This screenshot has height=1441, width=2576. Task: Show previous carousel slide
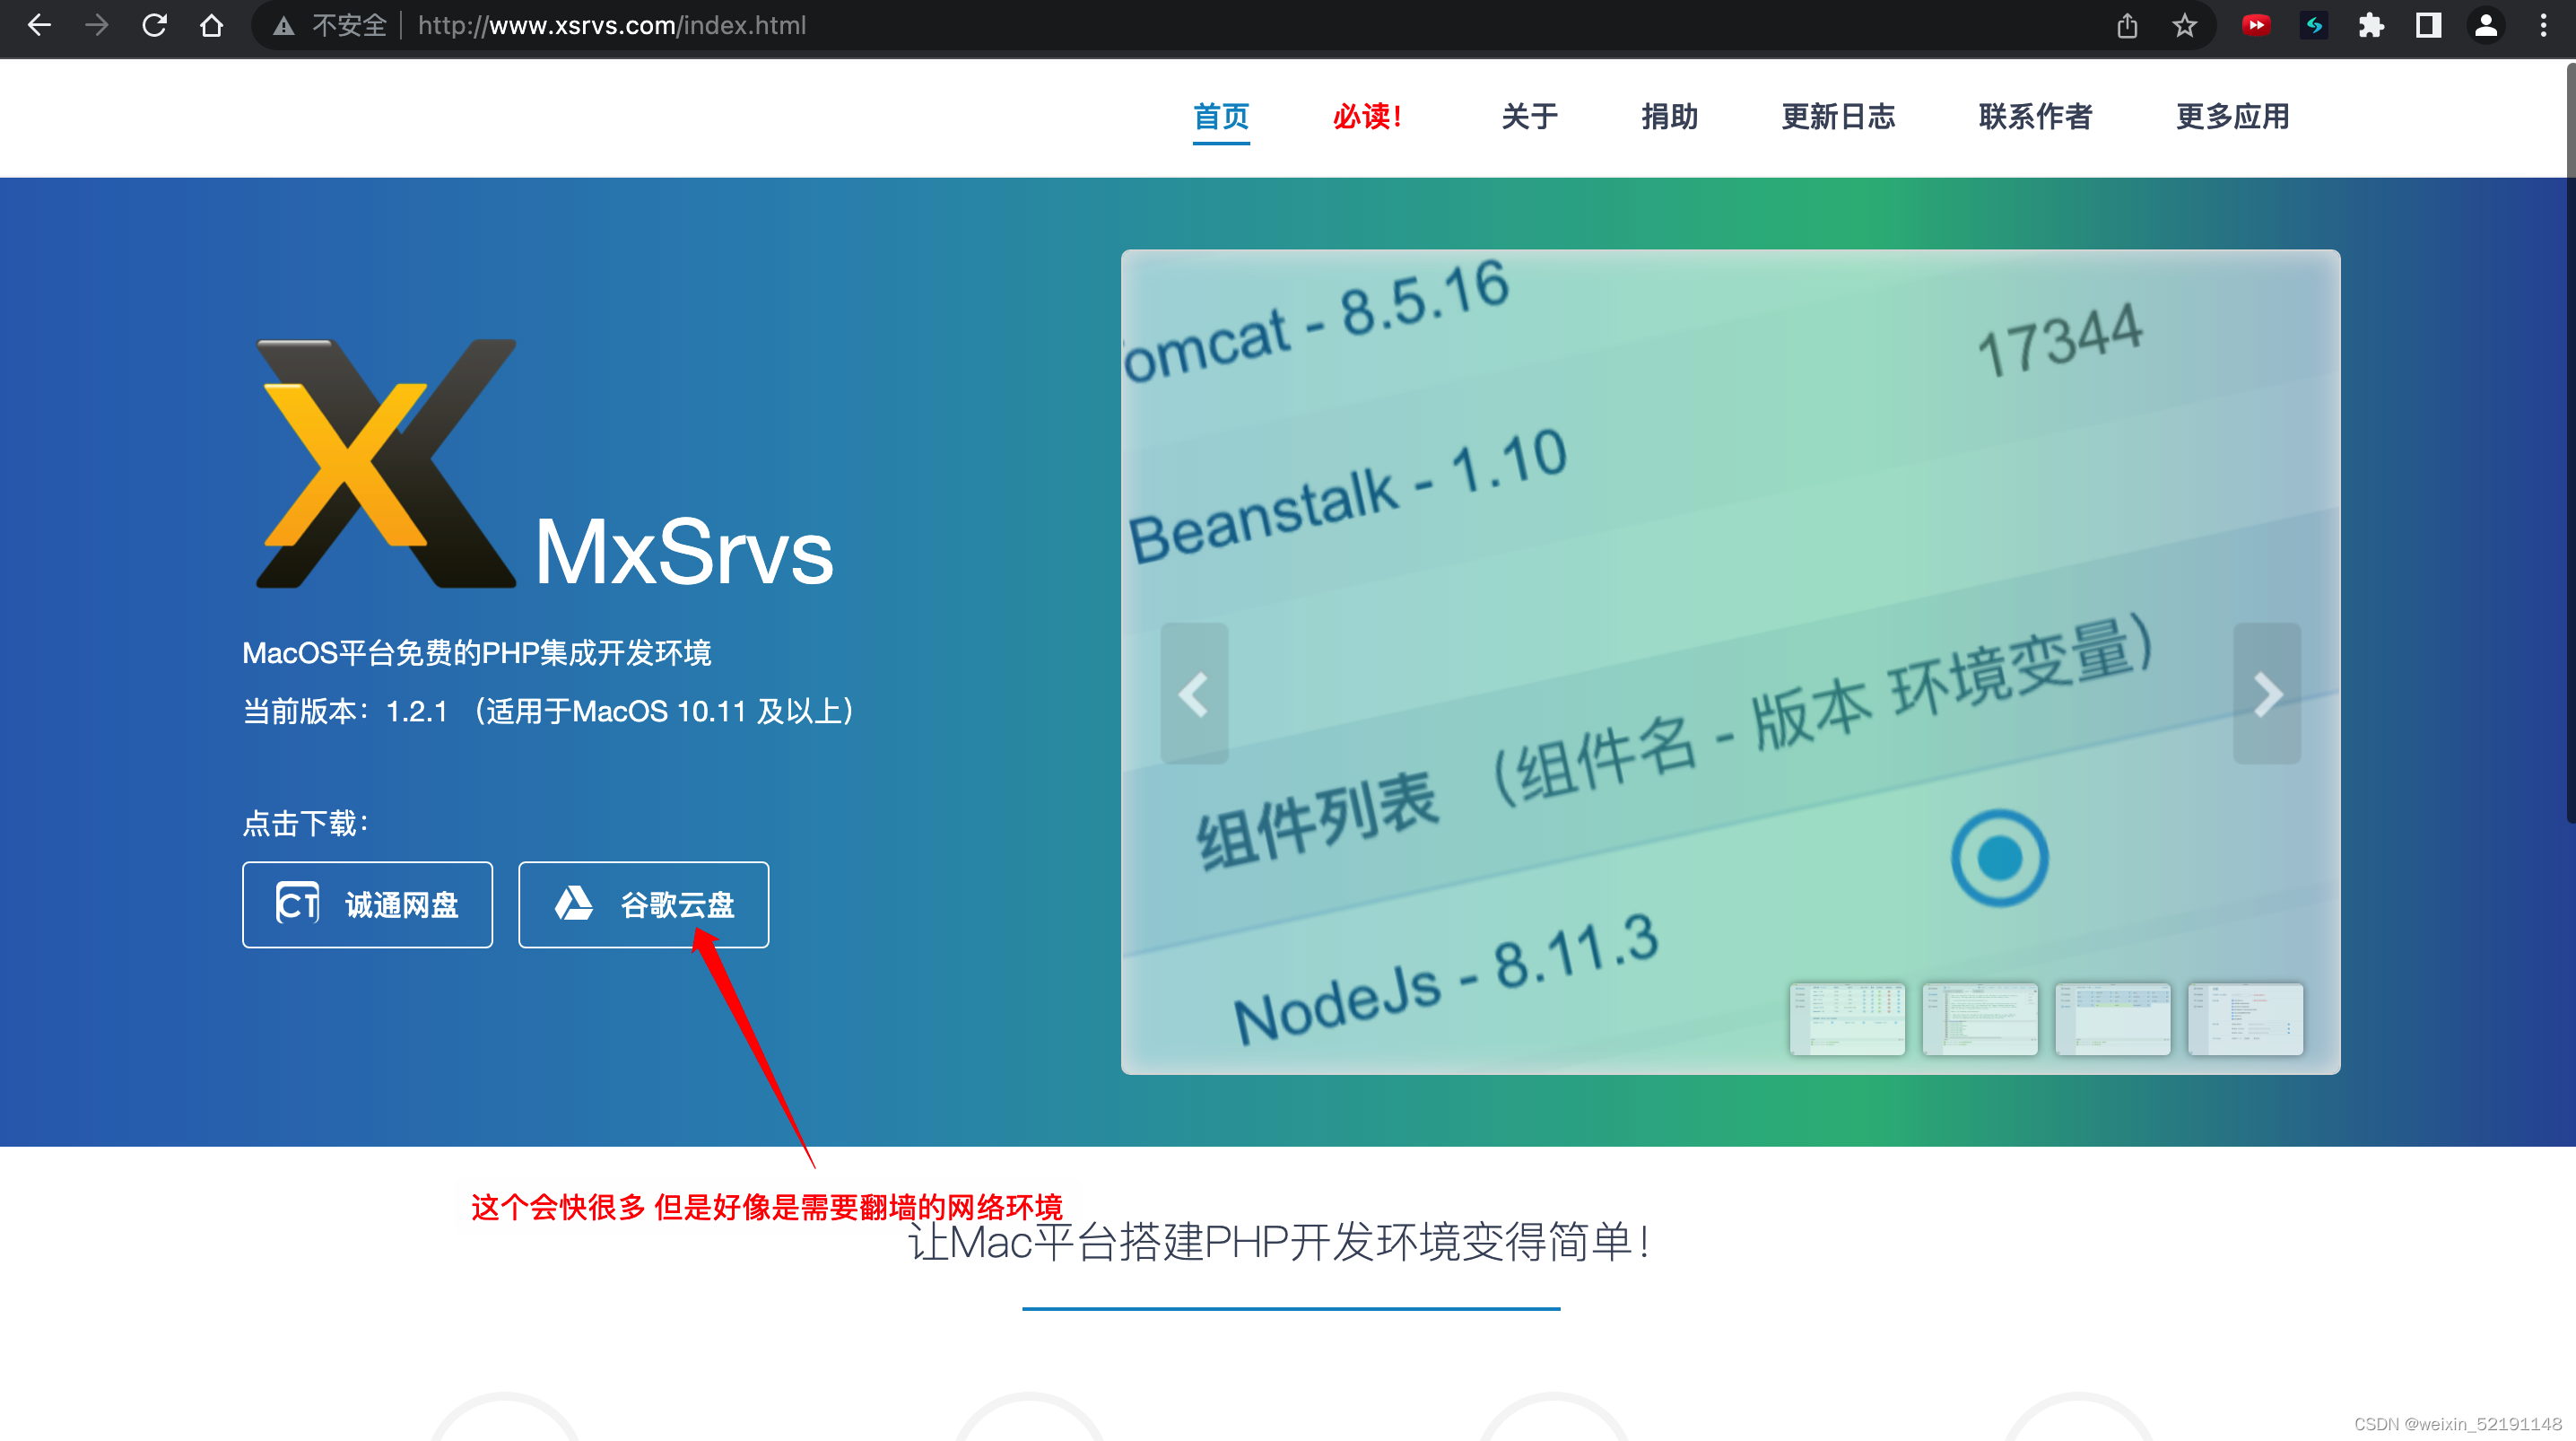click(x=1194, y=694)
